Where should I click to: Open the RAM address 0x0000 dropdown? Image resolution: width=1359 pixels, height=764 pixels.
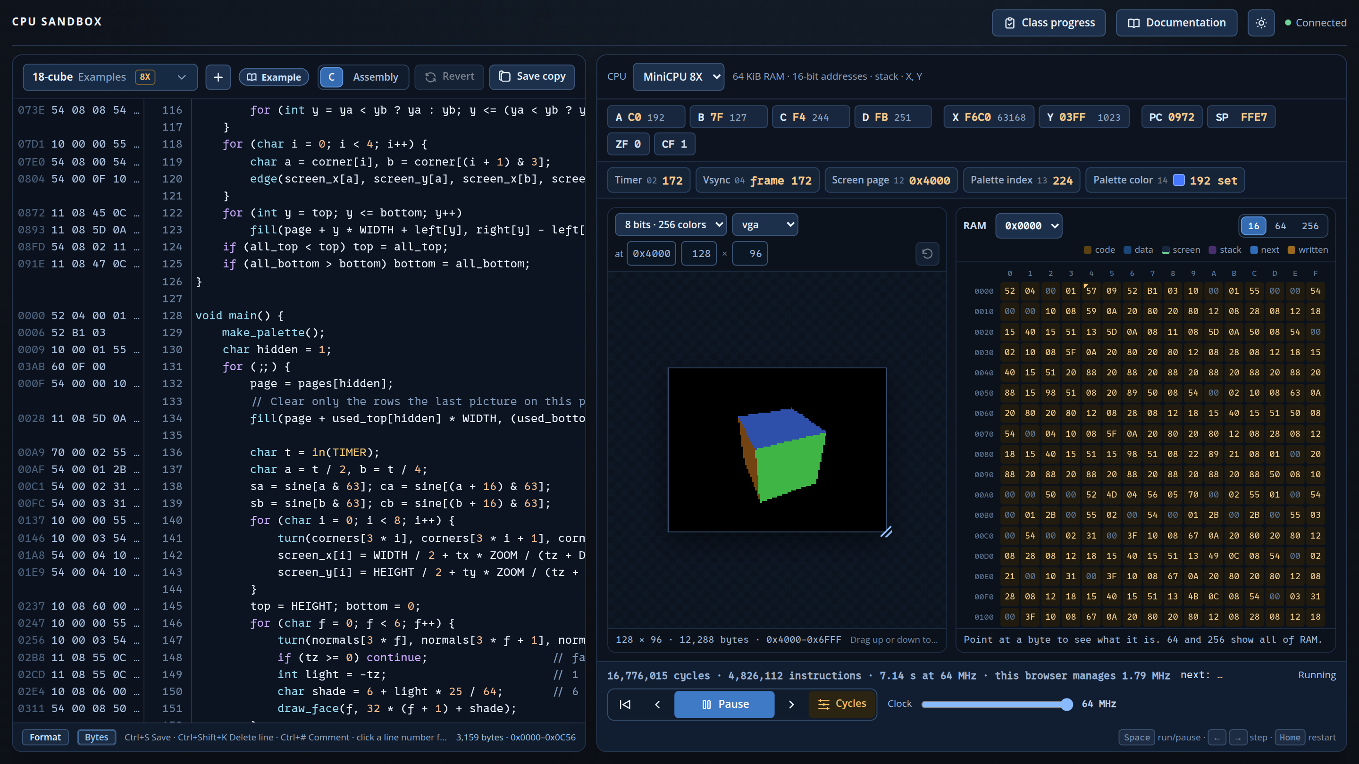(1028, 226)
